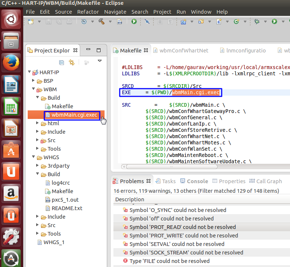Select the 'PROT_WRITE' could not be resolved error
This screenshot has height=267, width=290.
(184, 236)
